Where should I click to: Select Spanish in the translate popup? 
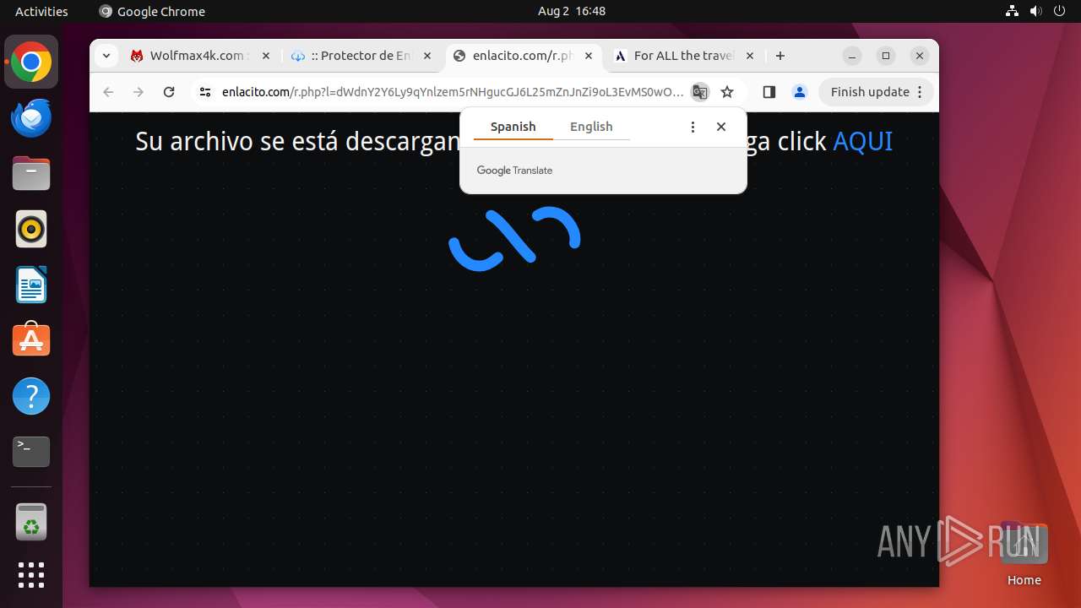pos(513,127)
